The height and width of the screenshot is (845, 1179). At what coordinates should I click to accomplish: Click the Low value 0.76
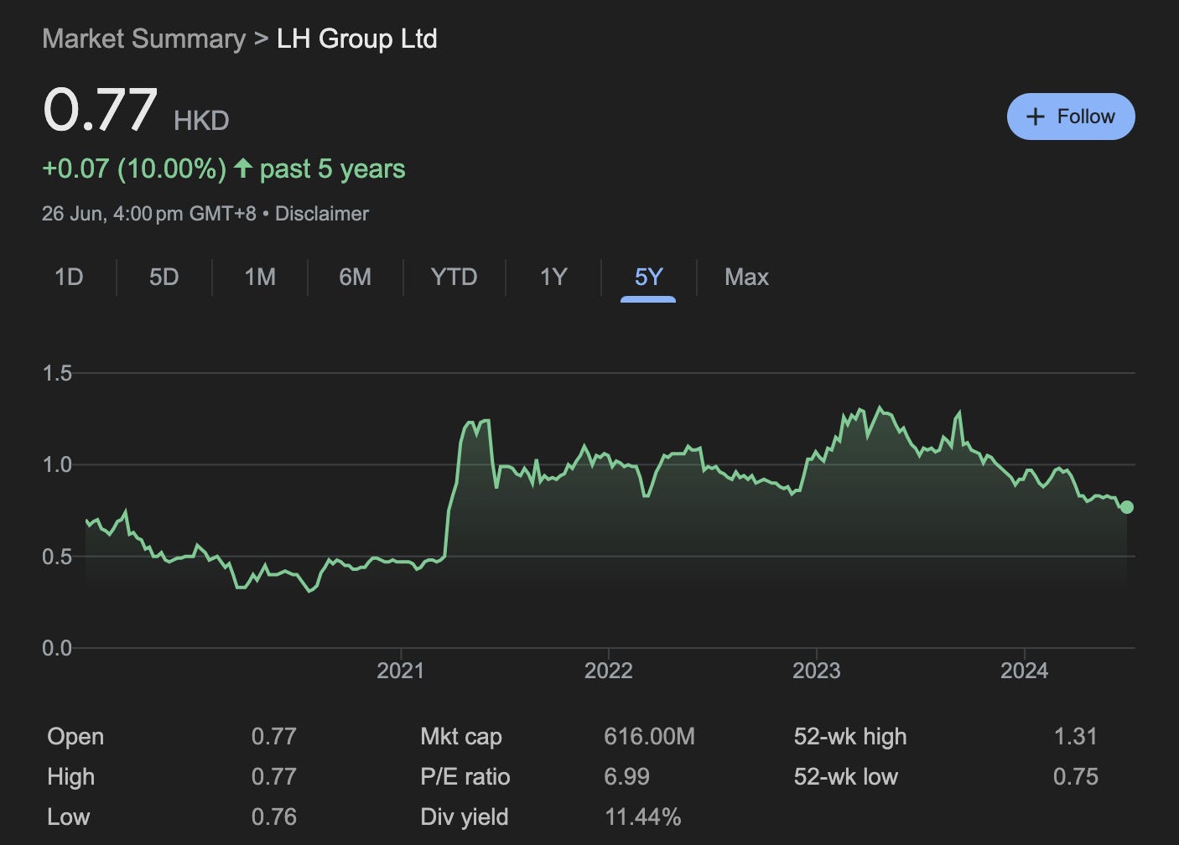pyautogui.click(x=274, y=817)
